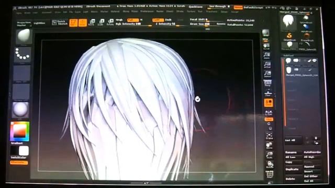Click the LightBox button
This screenshot has width=335, height=188.
pyautogui.click(x=40, y=23)
